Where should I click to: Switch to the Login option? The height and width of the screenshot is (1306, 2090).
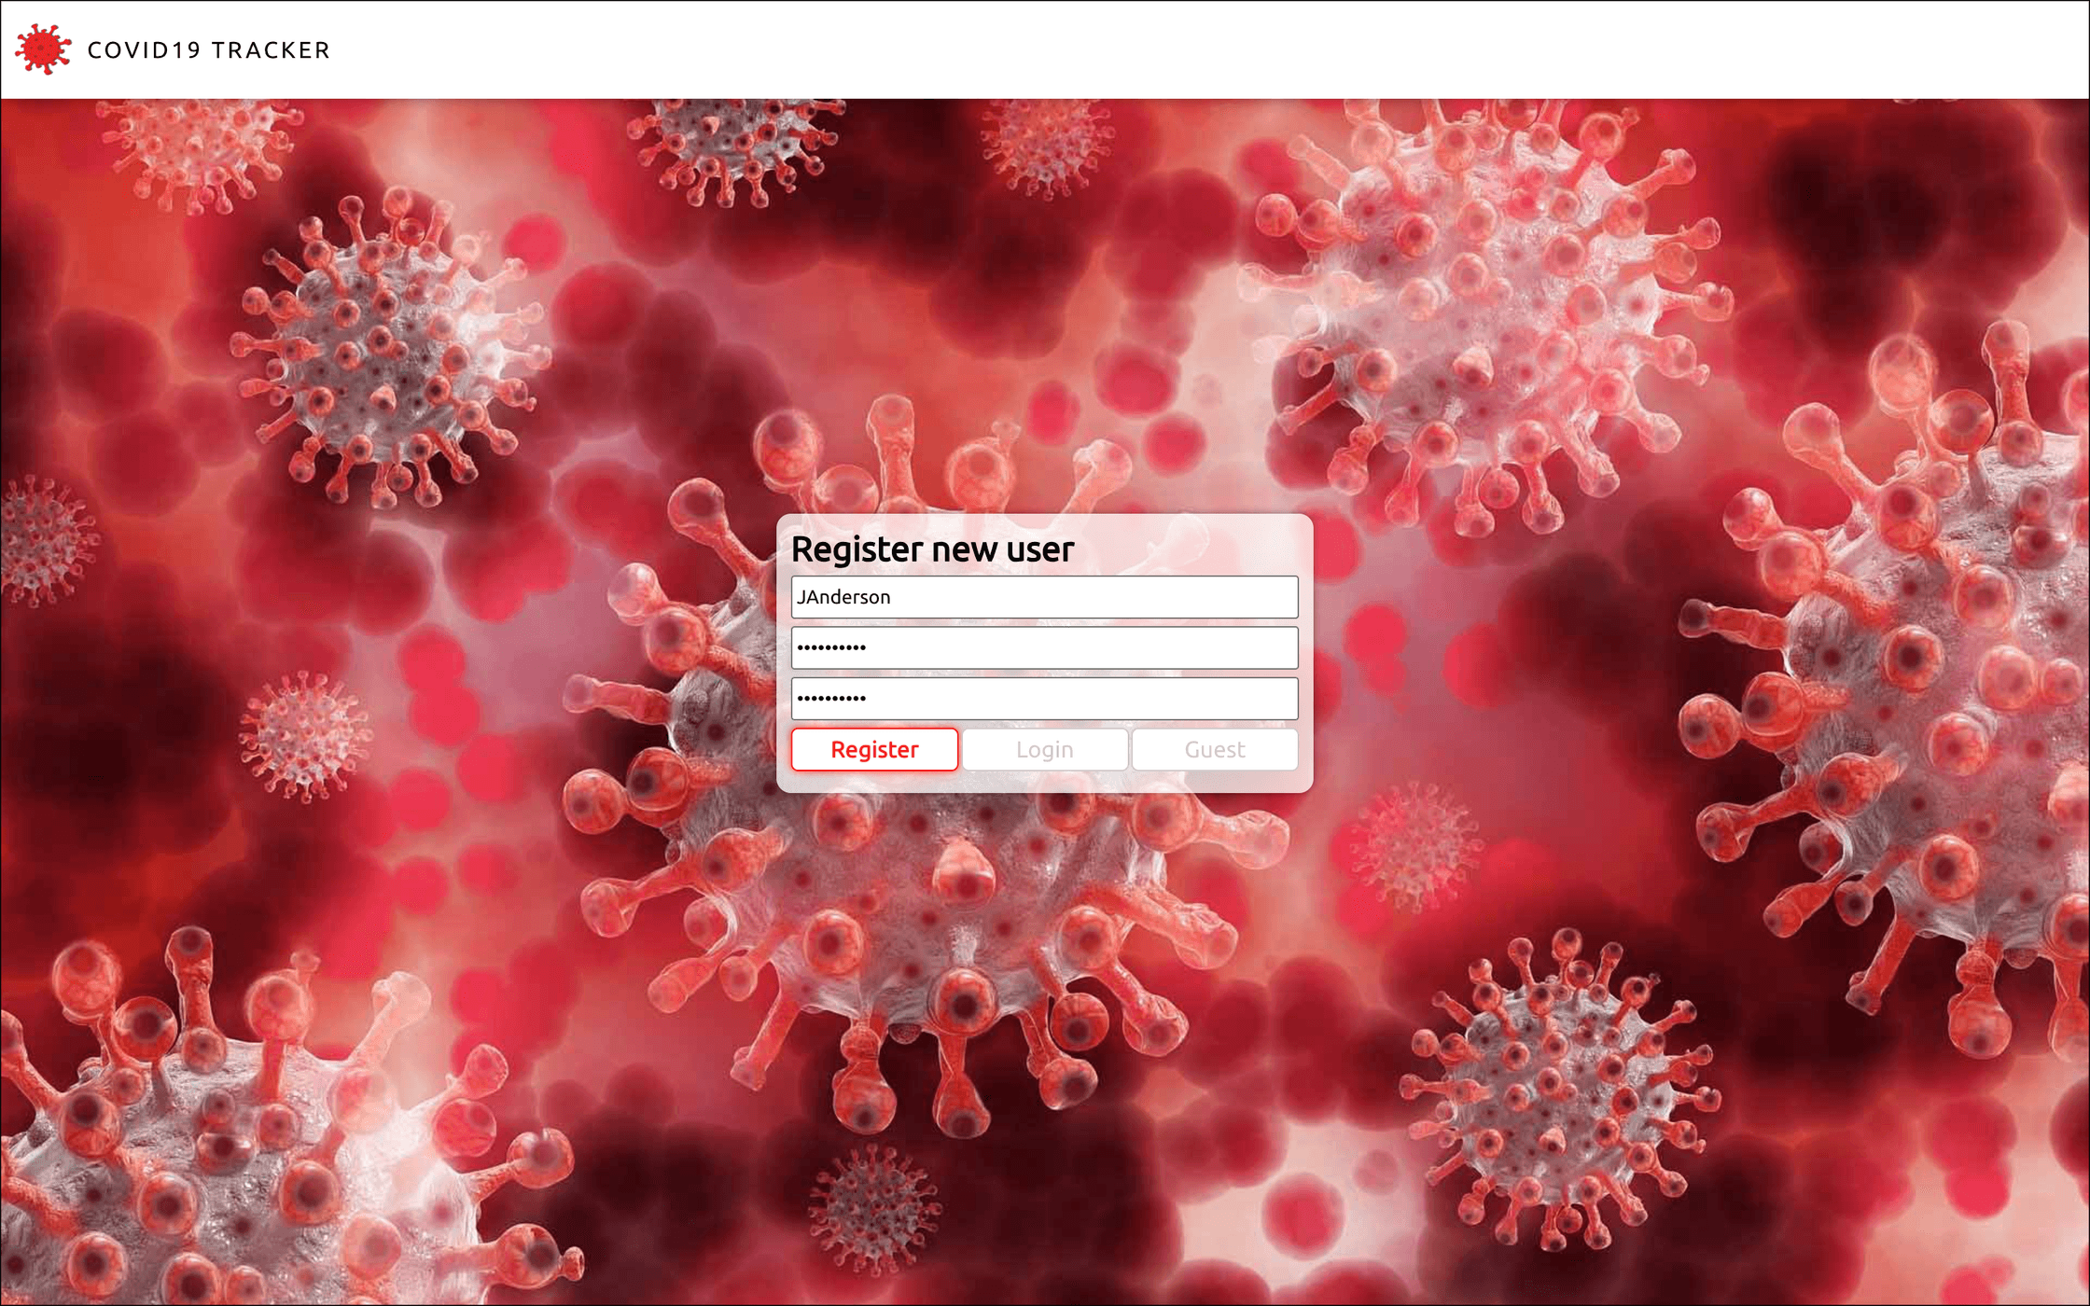(x=1044, y=749)
